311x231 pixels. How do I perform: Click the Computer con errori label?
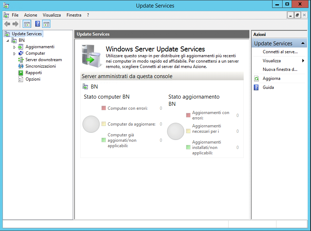[127, 108]
